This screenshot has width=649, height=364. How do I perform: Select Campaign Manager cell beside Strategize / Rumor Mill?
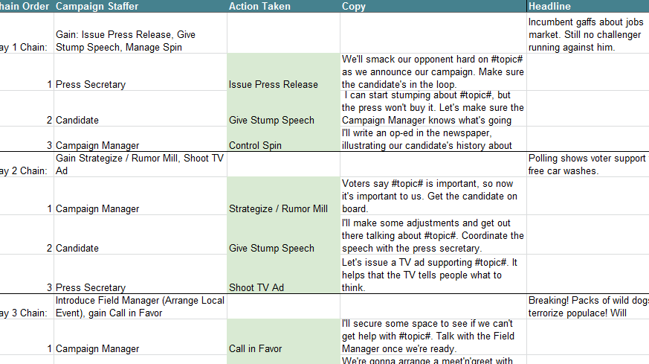point(141,196)
